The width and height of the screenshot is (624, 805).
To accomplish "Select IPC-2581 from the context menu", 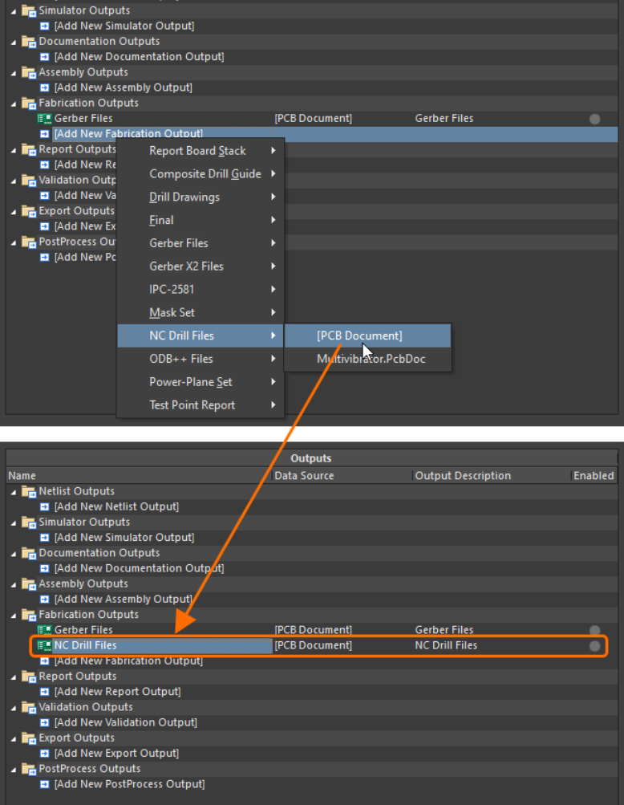I will tap(172, 290).
